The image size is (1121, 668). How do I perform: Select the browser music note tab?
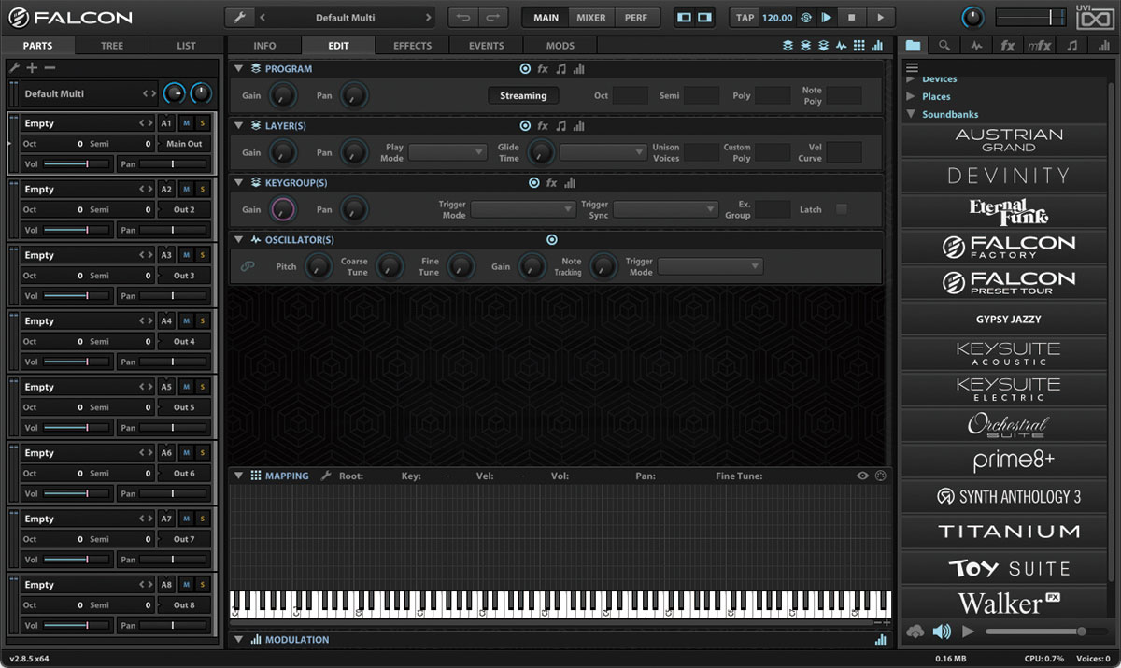1071,45
